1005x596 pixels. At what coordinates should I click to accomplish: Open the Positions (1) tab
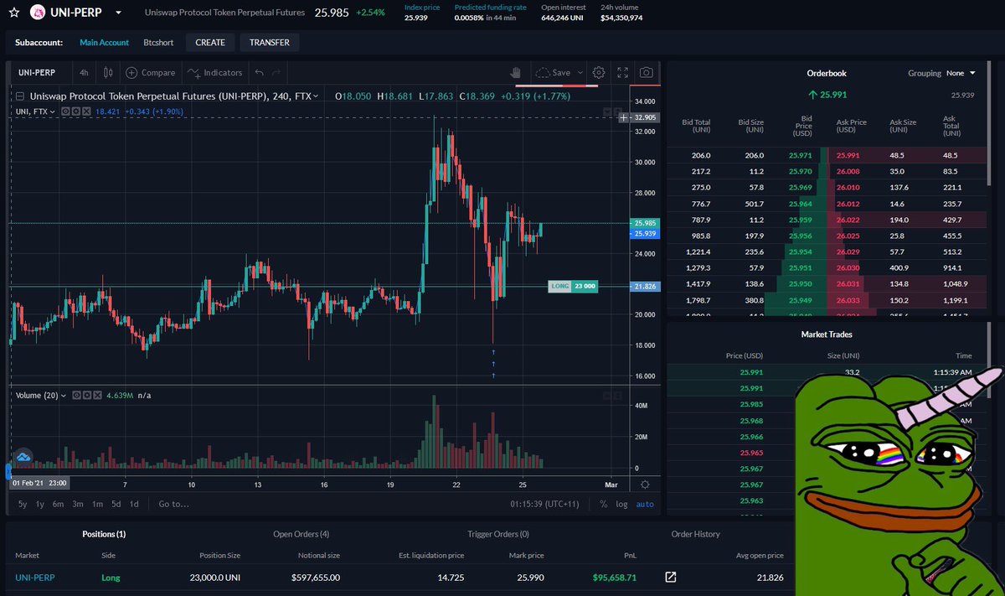tap(104, 534)
